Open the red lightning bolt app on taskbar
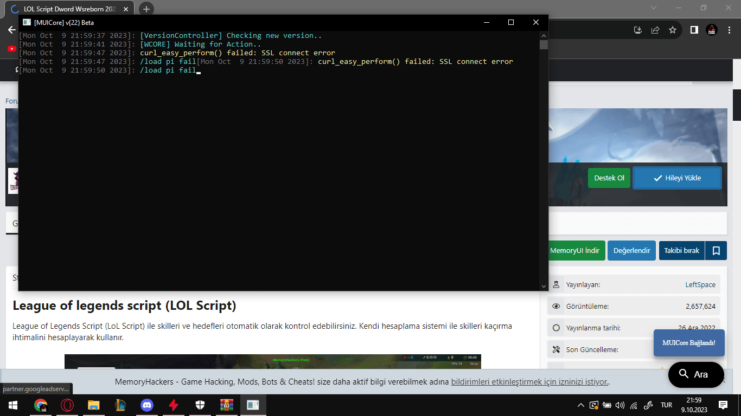741x416 pixels. point(174,405)
